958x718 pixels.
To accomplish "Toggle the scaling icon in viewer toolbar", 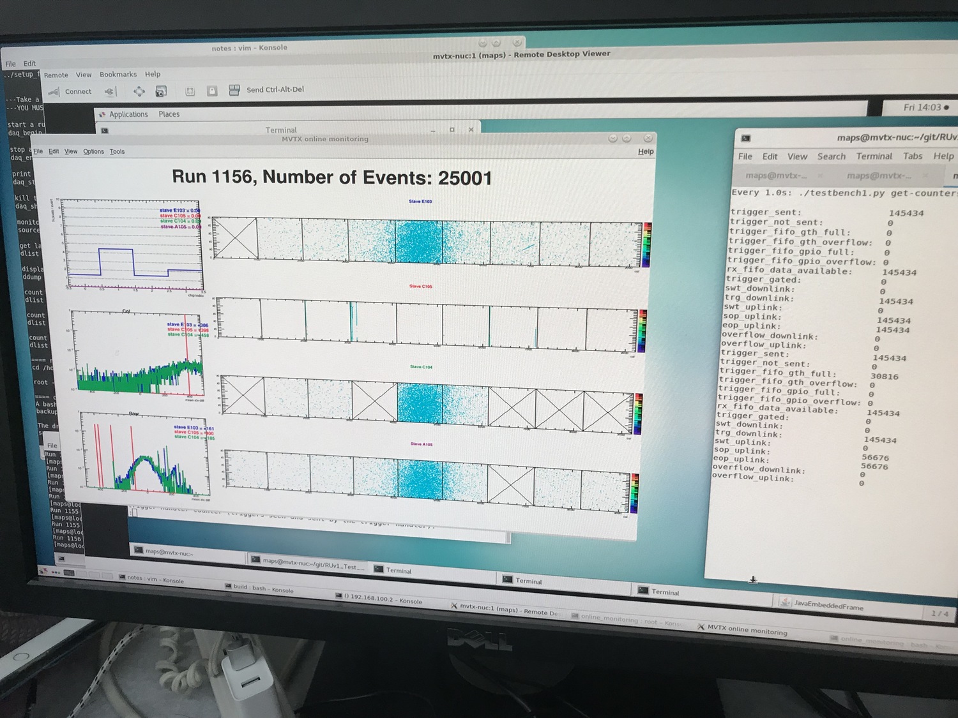I will (x=190, y=91).
